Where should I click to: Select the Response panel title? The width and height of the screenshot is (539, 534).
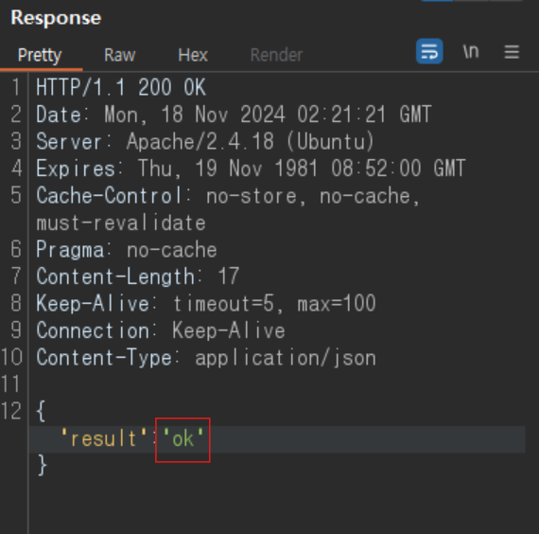(56, 18)
